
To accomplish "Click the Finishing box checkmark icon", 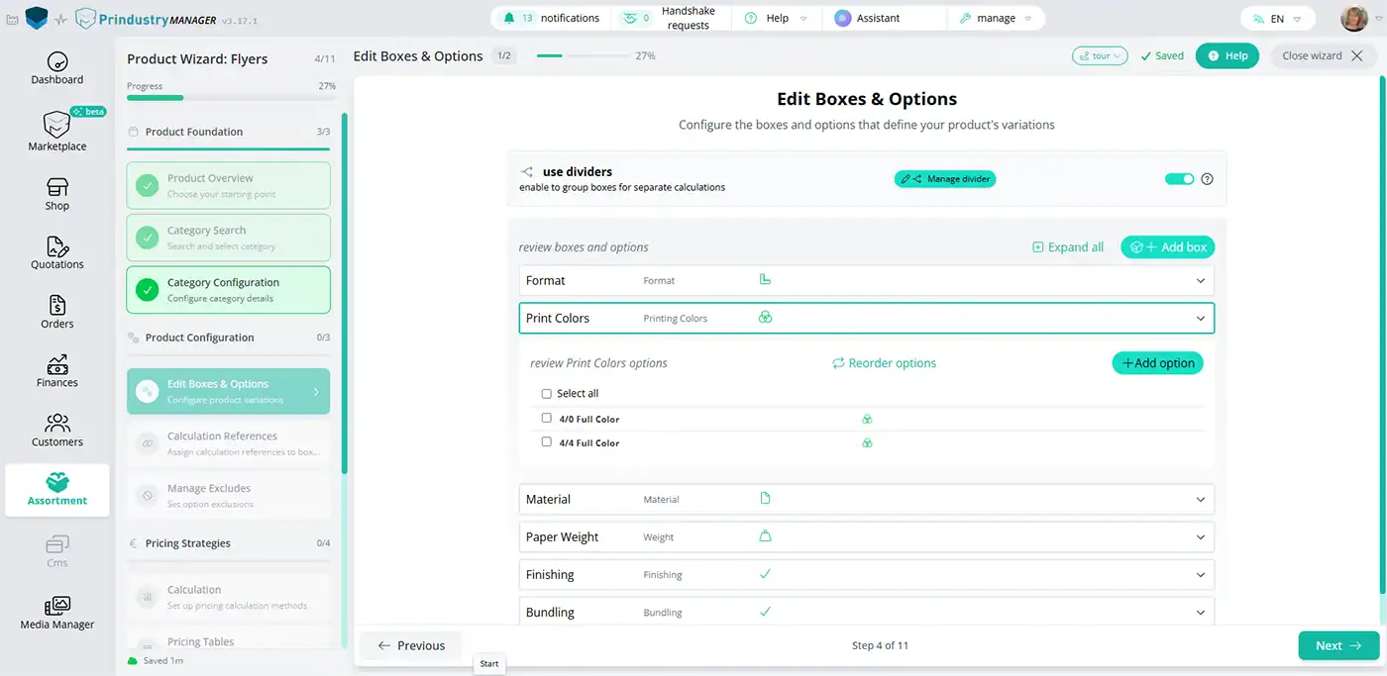I will [765, 573].
